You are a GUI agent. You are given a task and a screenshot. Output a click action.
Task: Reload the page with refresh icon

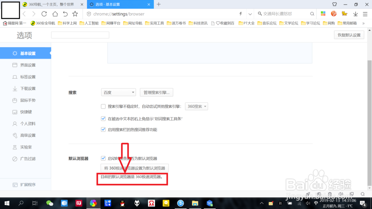(44, 14)
